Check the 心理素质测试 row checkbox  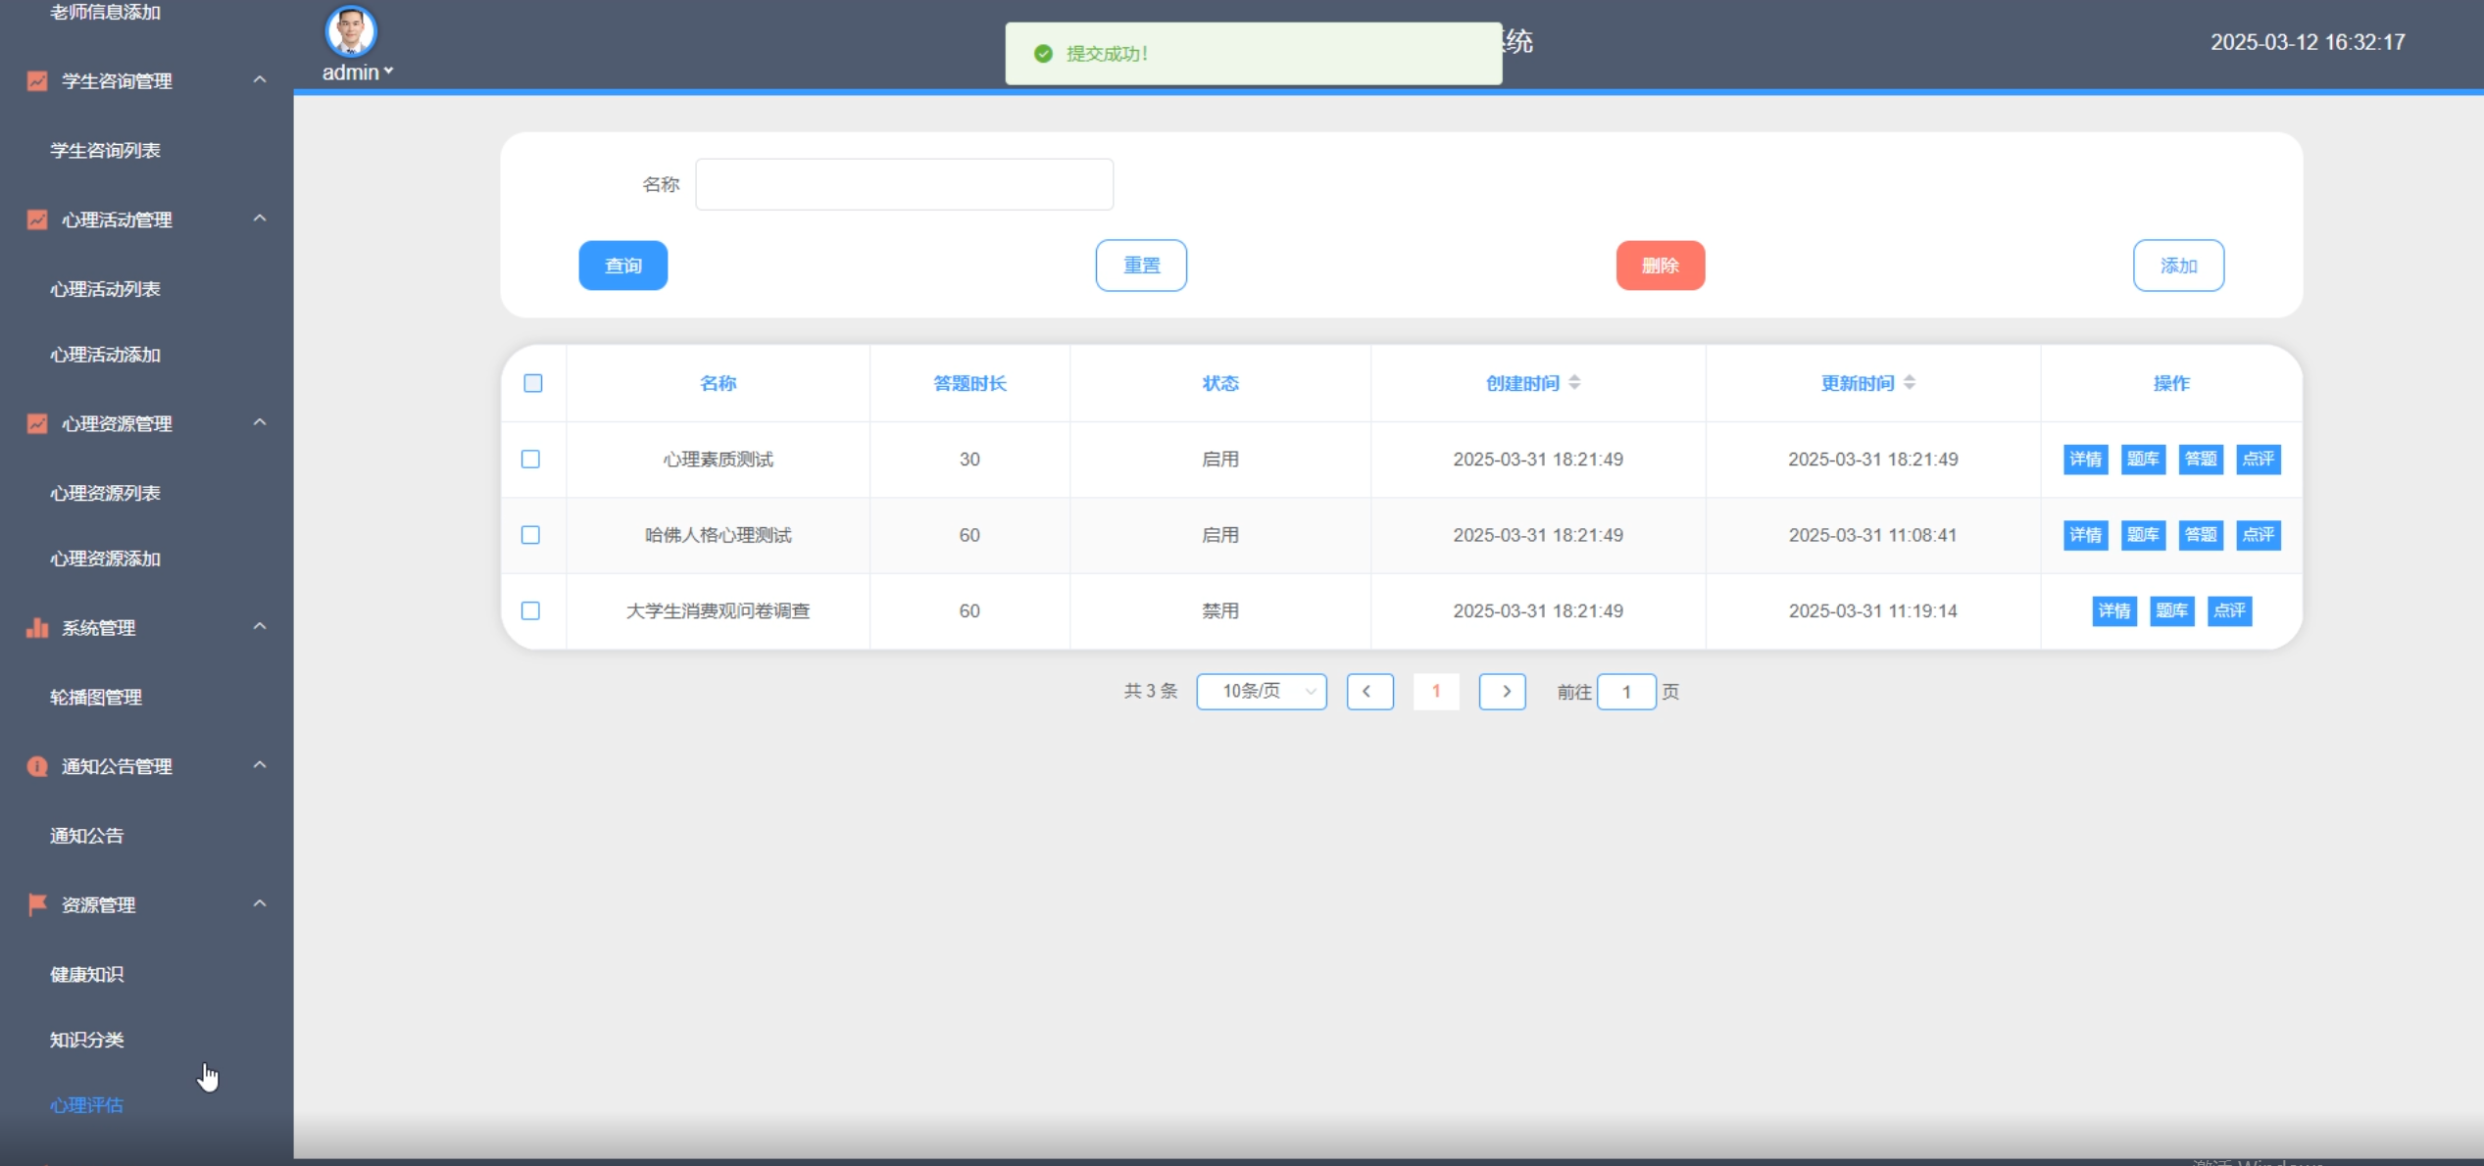coord(530,460)
